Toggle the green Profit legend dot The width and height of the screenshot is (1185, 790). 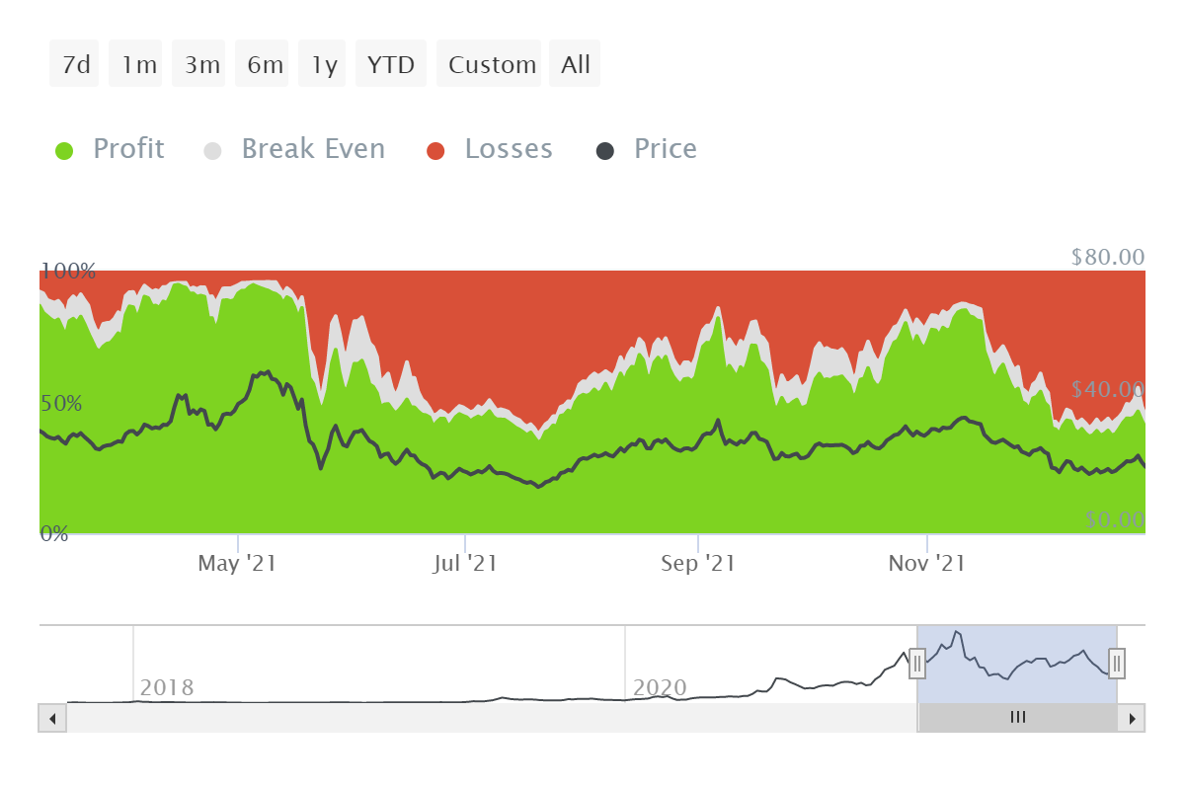64,151
